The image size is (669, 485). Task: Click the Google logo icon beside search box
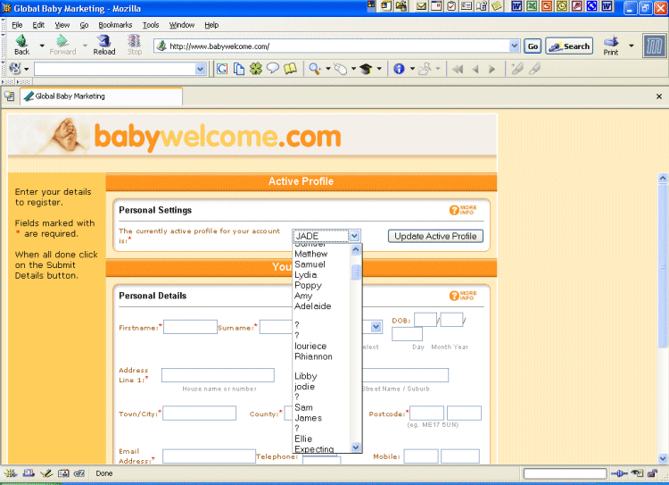[15, 69]
